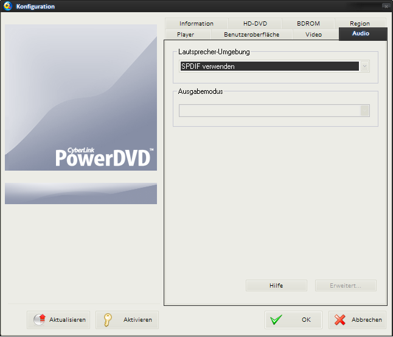Click the Ausgabemodus dropdown

click(x=274, y=111)
